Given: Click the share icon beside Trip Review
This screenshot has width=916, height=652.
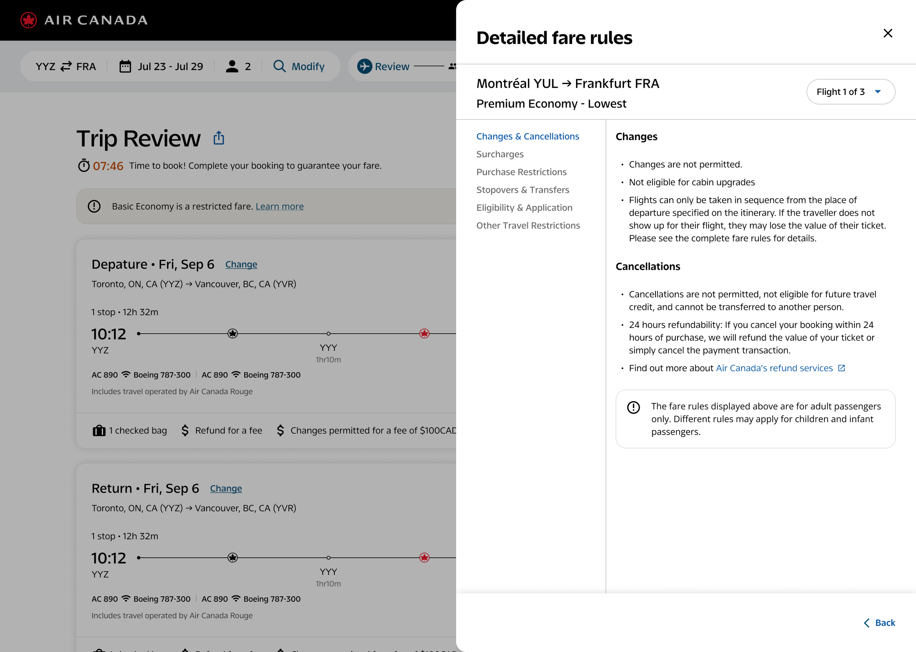Looking at the screenshot, I should coord(219,138).
